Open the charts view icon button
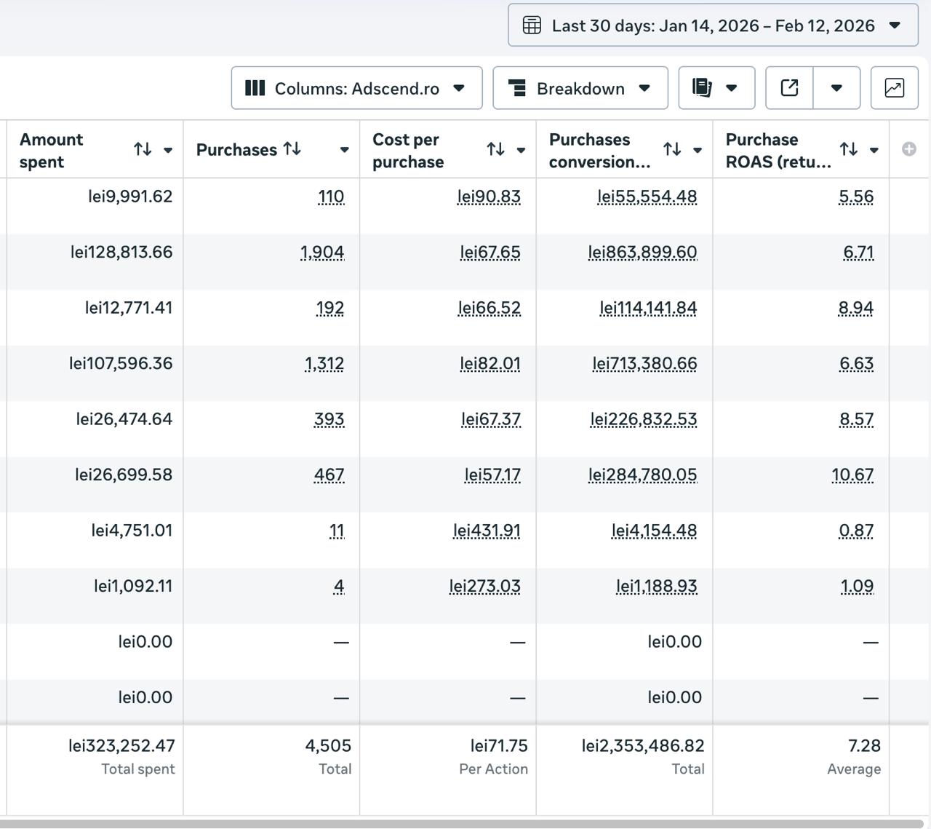The height and width of the screenshot is (829, 931). tap(894, 88)
